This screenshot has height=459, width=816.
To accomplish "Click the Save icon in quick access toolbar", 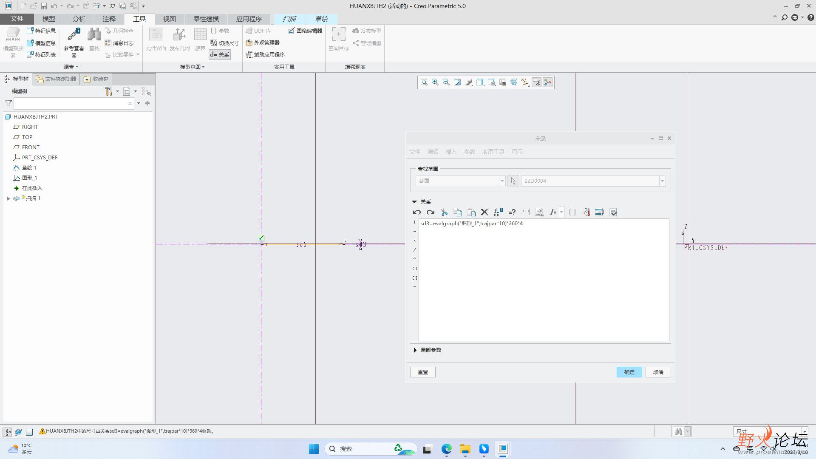I will (x=44, y=6).
